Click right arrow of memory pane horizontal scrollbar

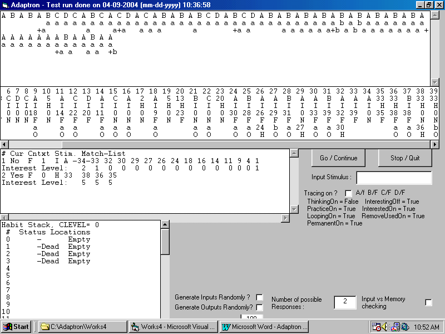[x=434, y=144]
